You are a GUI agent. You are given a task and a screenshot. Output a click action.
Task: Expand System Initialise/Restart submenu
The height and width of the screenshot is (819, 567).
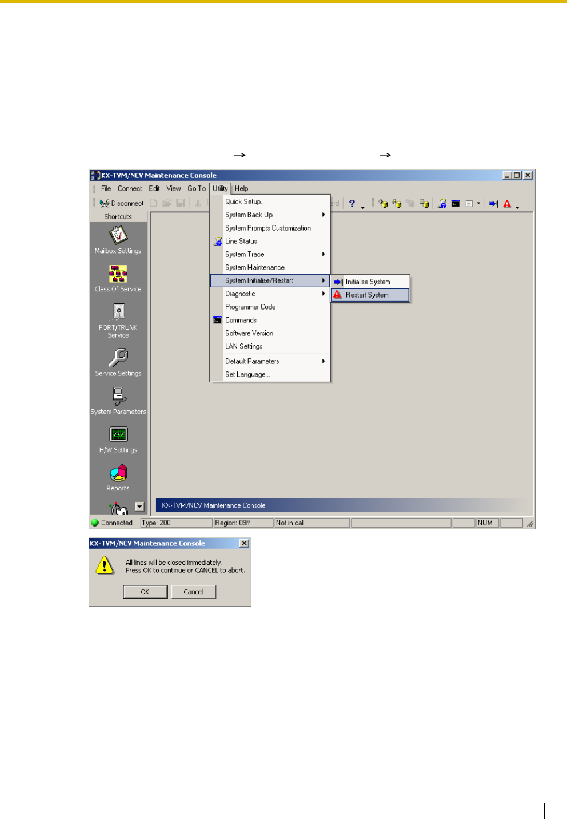pos(270,280)
